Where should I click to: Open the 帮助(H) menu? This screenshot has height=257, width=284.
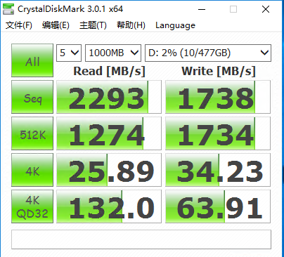coord(131,25)
